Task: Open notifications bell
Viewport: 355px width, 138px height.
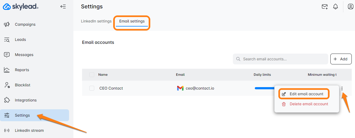Action: (x=336, y=7)
